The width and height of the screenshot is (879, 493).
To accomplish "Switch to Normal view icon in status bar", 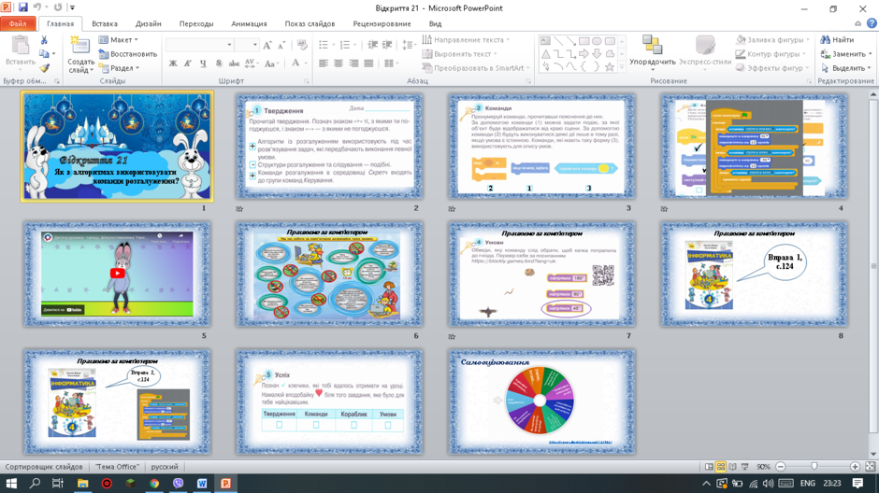I will coord(709,467).
